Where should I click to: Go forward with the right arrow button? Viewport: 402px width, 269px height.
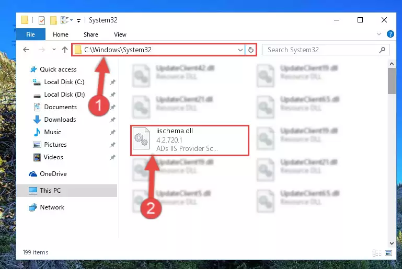click(x=41, y=50)
